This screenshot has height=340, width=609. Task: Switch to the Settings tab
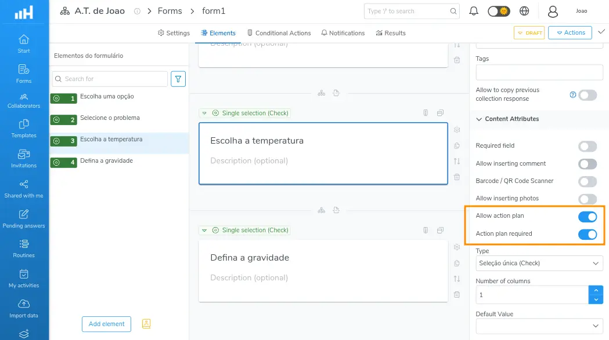174,33
